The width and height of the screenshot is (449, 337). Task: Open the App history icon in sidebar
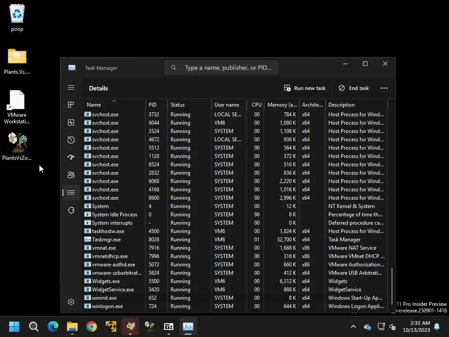click(71, 140)
